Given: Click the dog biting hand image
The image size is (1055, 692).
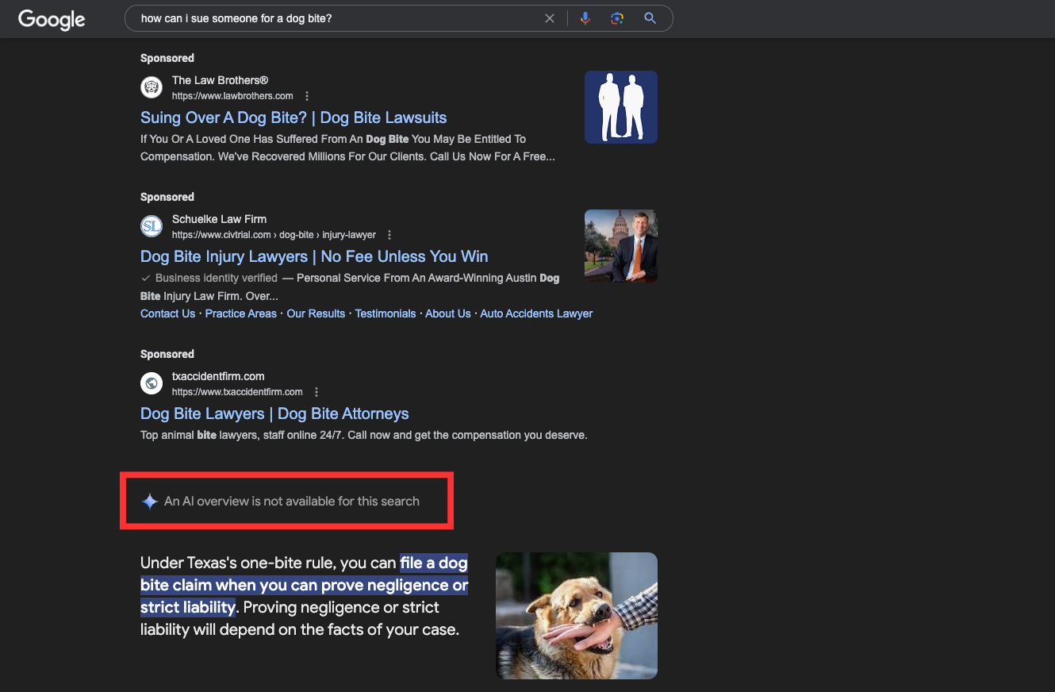Looking at the screenshot, I should click(577, 616).
